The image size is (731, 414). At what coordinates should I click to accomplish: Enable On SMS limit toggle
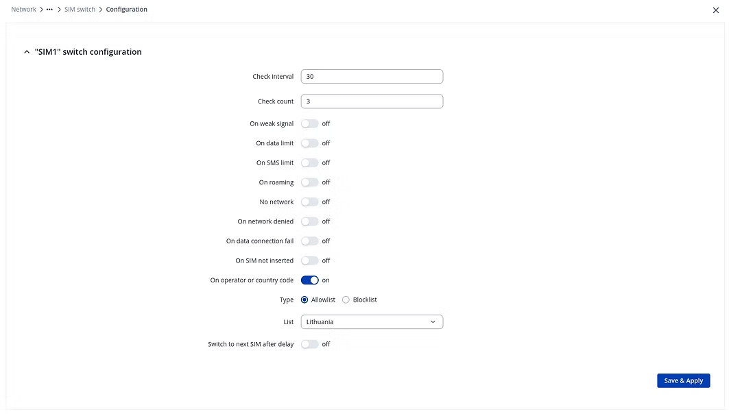click(310, 163)
